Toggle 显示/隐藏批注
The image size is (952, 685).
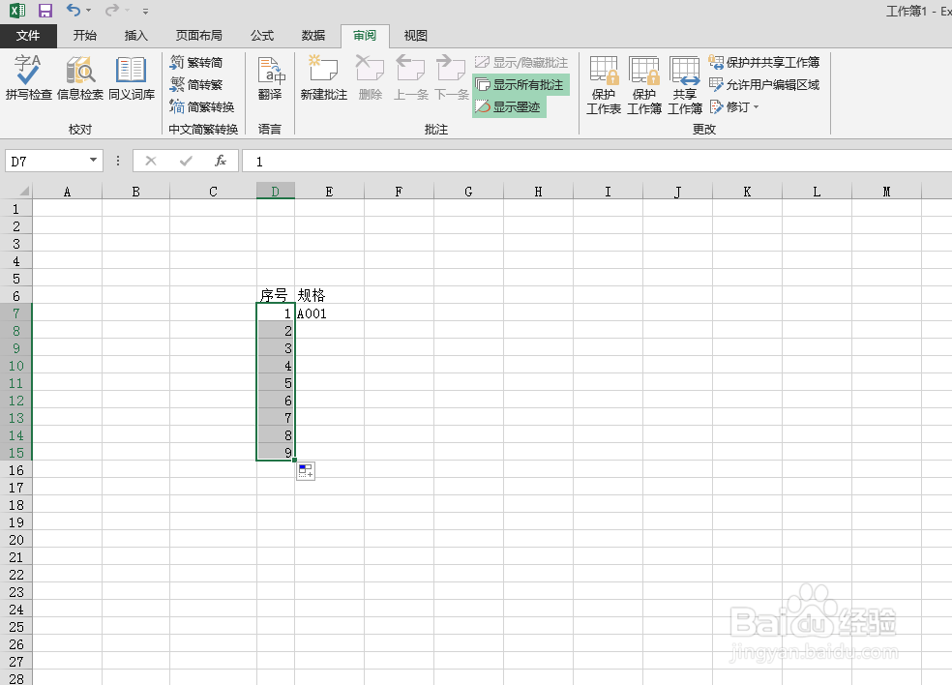tap(521, 63)
